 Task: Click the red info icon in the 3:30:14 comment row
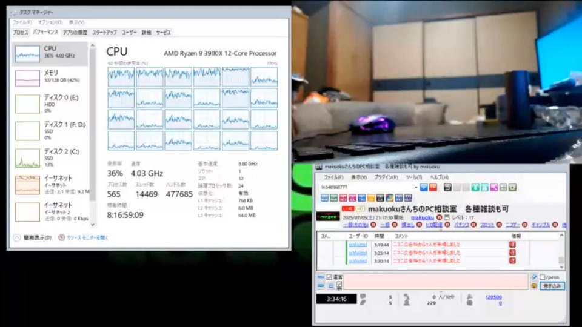click(x=513, y=260)
